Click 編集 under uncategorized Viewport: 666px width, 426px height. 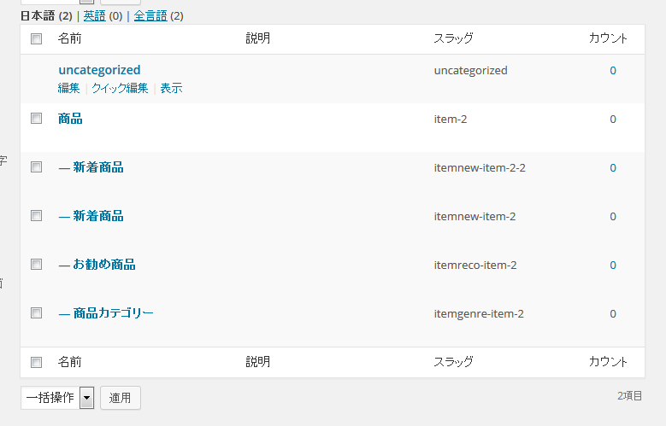pyautogui.click(x=68, y=88)
